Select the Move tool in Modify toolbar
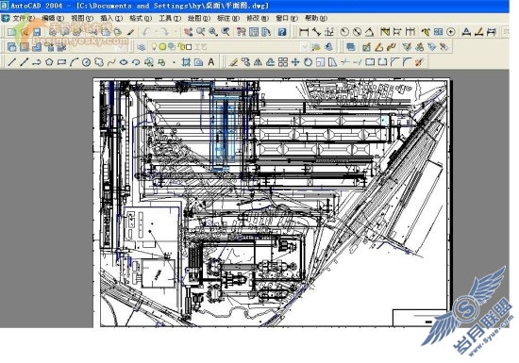Image resolution: width=519 pixels, height=363 pixels. pyautogui.click(x=295, y=62)
